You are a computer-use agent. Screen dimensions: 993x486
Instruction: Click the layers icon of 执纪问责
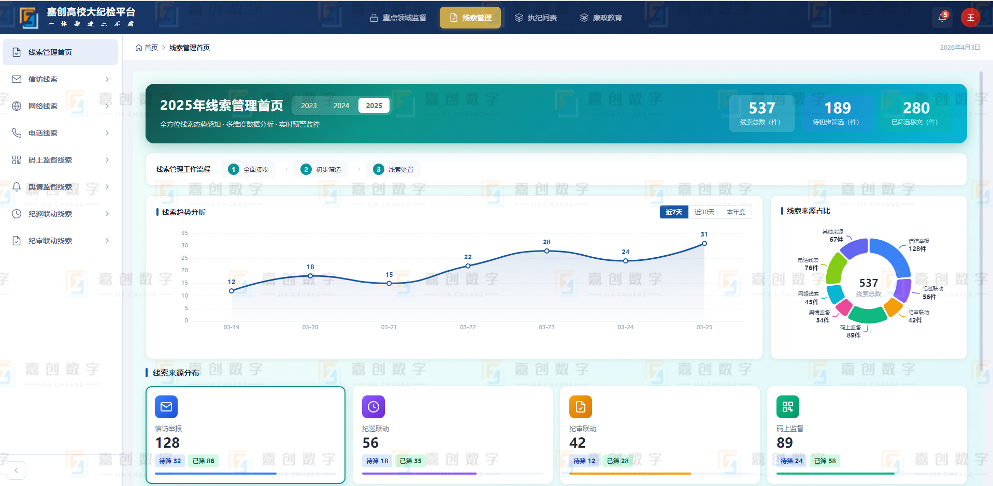519,18
